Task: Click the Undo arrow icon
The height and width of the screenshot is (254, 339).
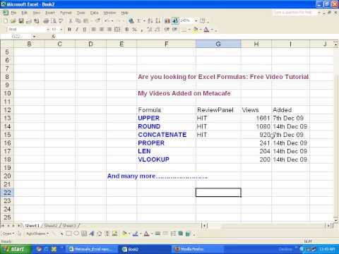Action: click(x=107, y=21)
